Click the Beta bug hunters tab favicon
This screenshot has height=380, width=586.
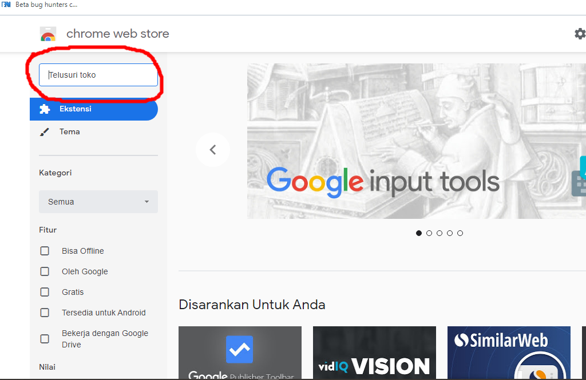pos(6,5)
